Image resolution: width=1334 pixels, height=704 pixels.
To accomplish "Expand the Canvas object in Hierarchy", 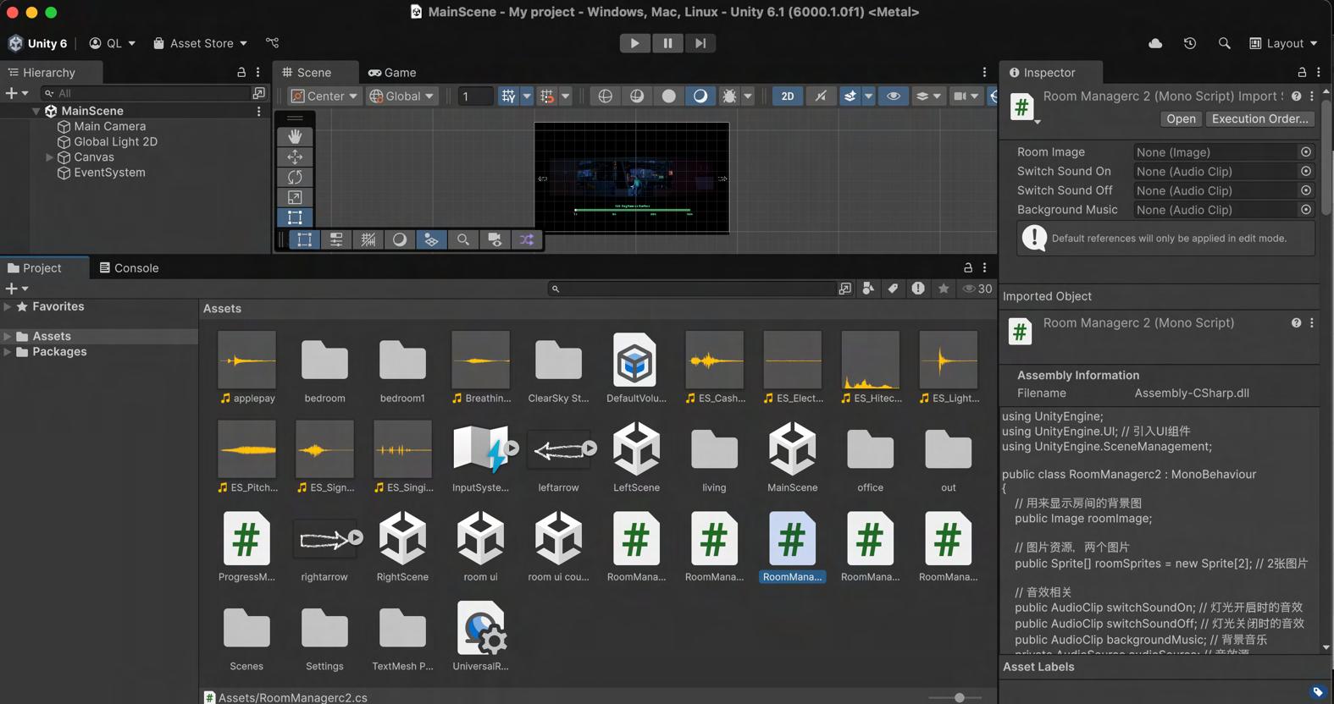I will point(49,157).
